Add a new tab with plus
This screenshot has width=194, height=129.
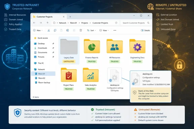[70, 17]
